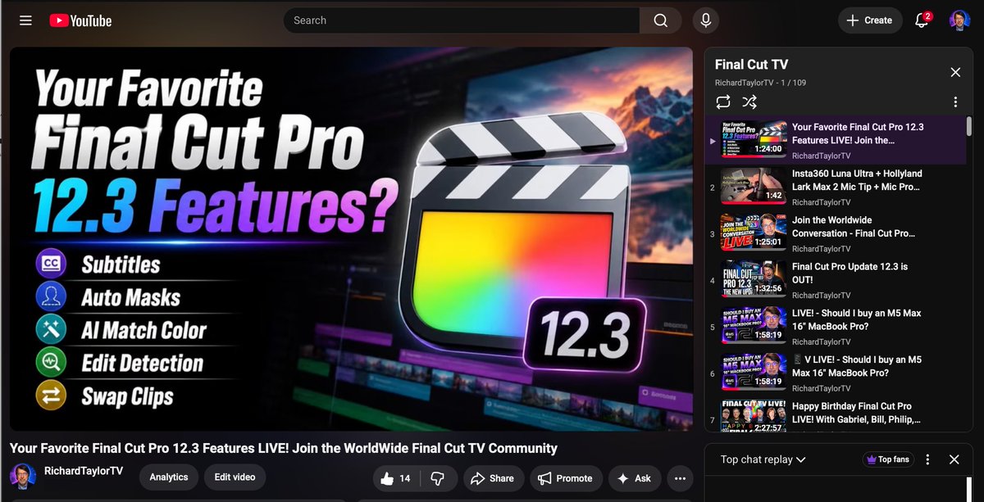This screenshot has height=502, width=984.
Task: Play Final Cut Pro Update 12.3 thumbnail
Action: (x=754, y=279)
